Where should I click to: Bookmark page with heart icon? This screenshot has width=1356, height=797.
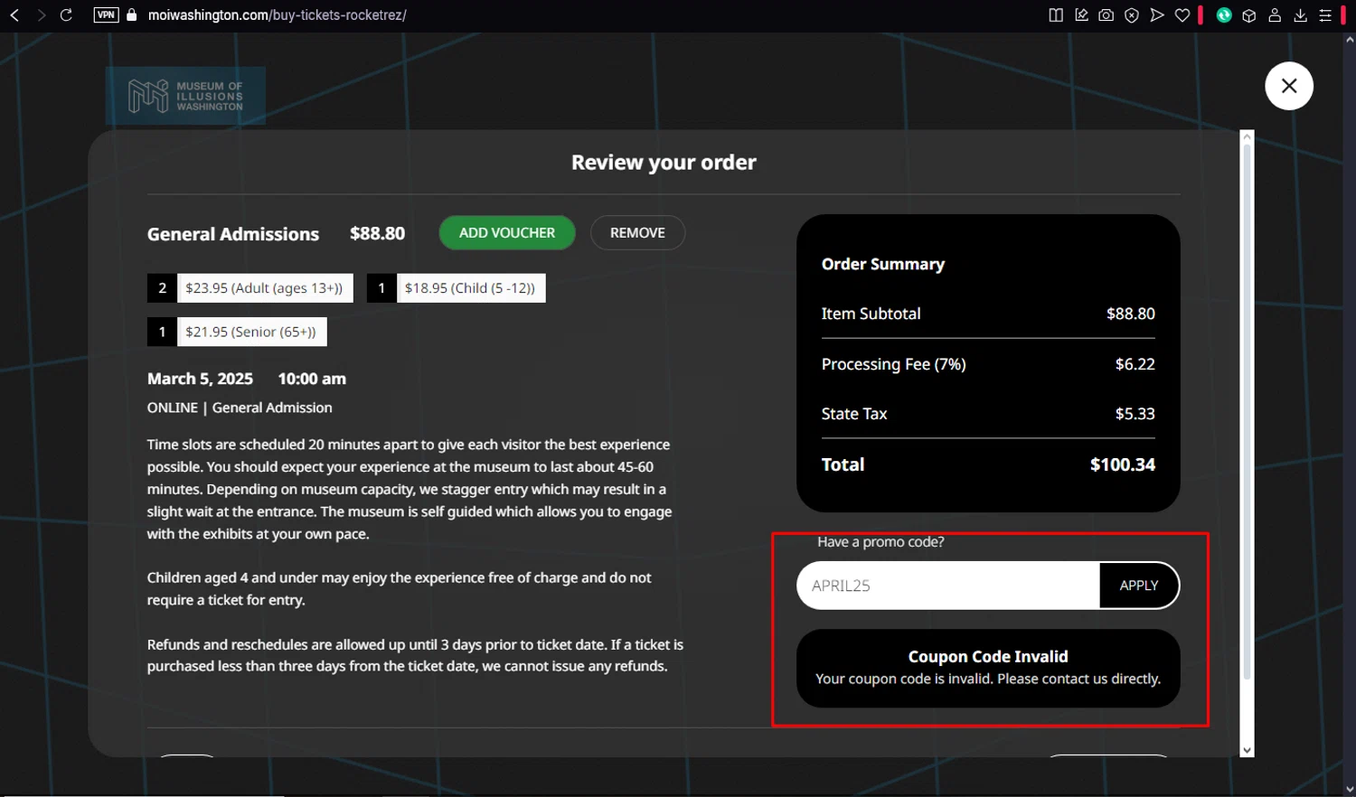[x=1182, y=15]
